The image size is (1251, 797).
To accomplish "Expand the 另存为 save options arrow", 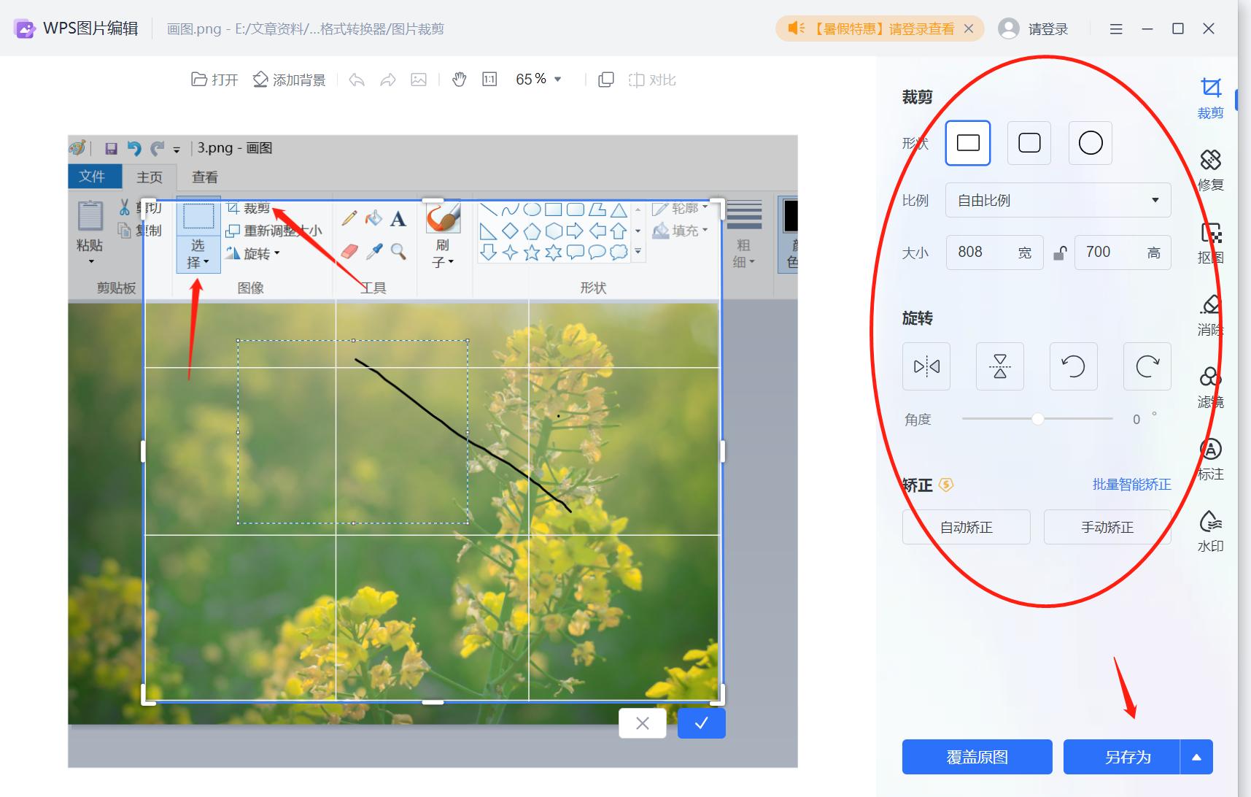I will (x=1197, y=757).
